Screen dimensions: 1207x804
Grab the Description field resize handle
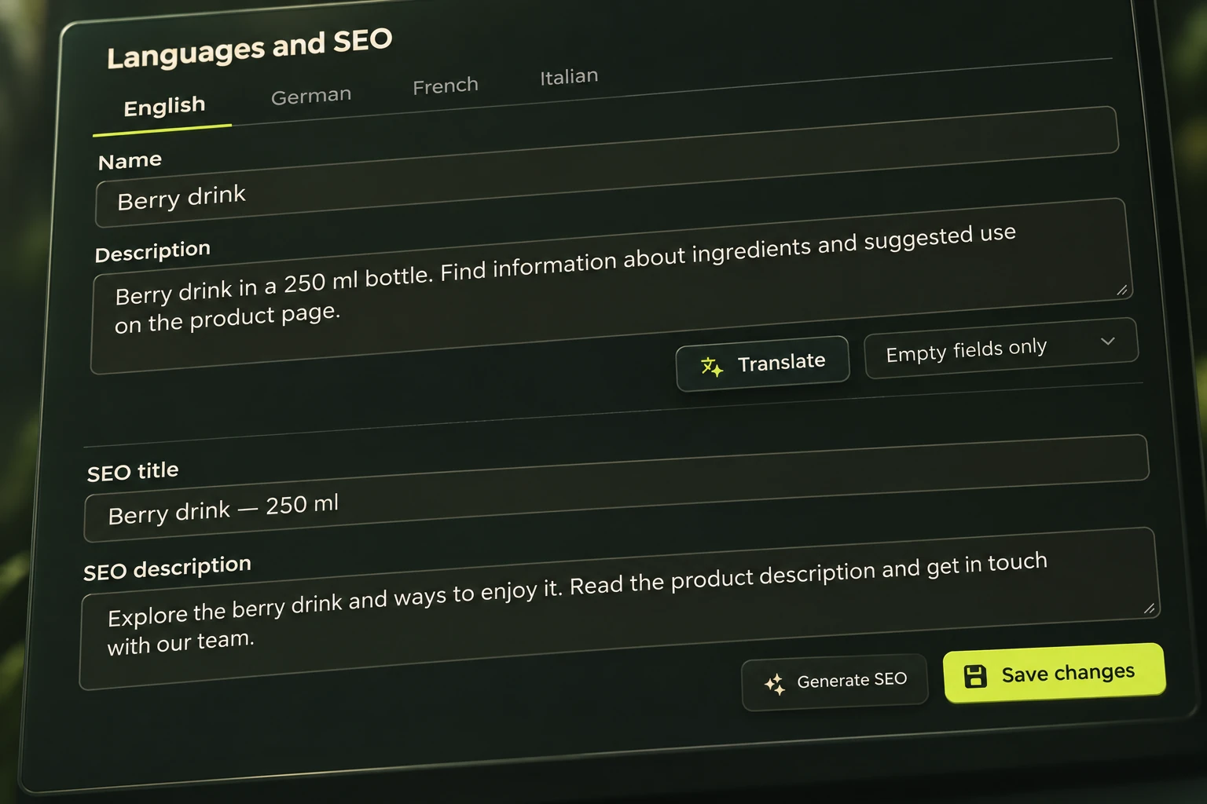tap(1122, 291)
